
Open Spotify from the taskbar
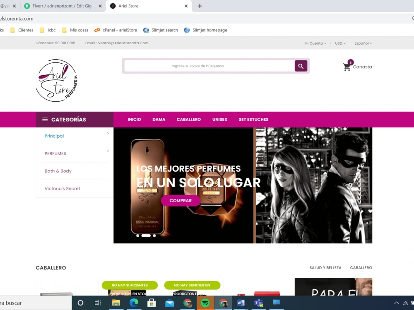[205, 303]
